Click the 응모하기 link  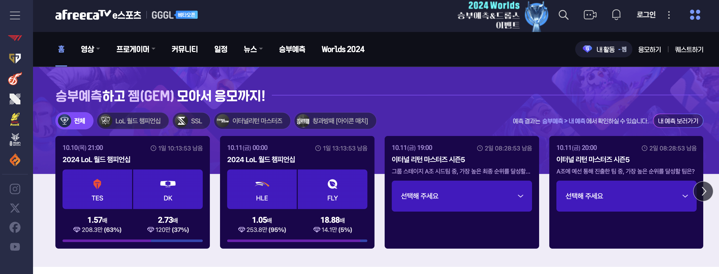tap(649, 50)
